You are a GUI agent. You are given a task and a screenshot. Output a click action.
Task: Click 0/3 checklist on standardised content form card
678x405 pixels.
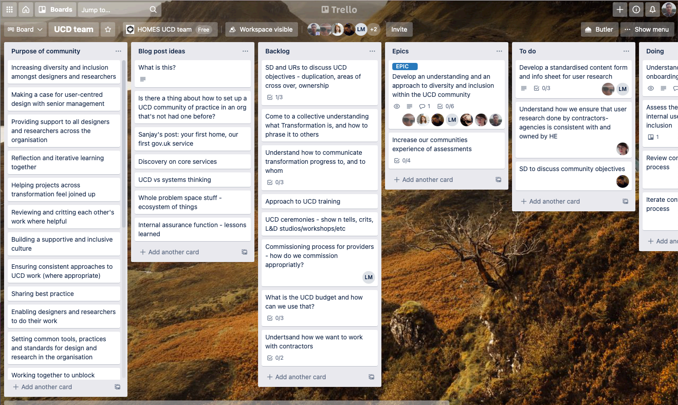point(542,88)
